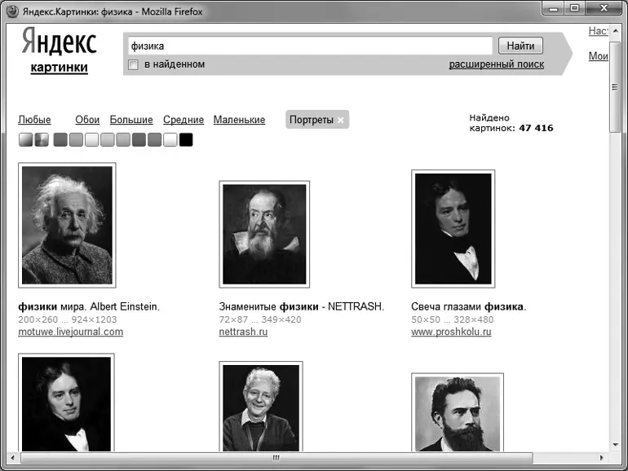Choose the Маленькие size filter
The image size is (628, 471).
click(x=239, y=120)
